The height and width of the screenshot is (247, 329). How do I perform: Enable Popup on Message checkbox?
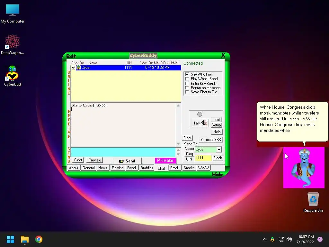pos(187,88)
